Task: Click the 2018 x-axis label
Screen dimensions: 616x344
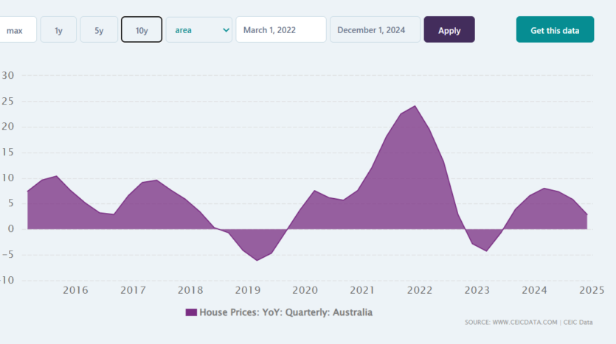Action: pos(190,290)
